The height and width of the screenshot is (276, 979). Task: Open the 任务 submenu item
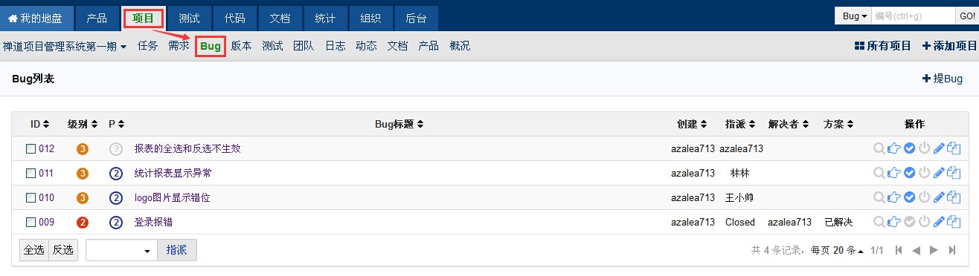pos(147,46)
